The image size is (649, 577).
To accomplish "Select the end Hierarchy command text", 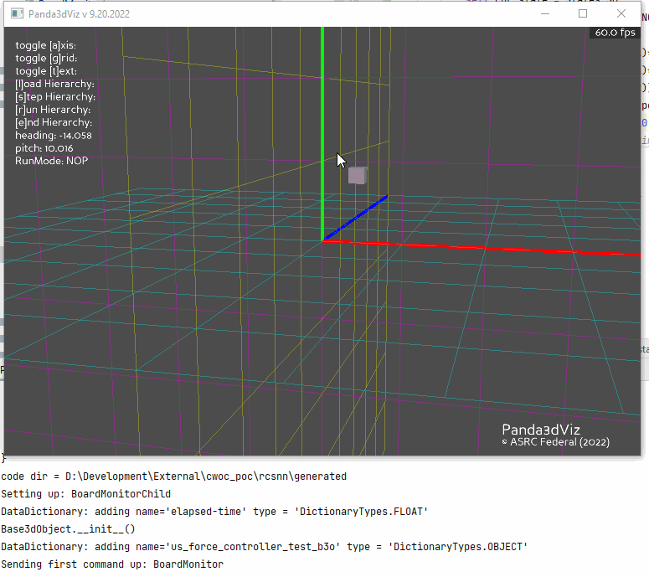I will 54,122.
